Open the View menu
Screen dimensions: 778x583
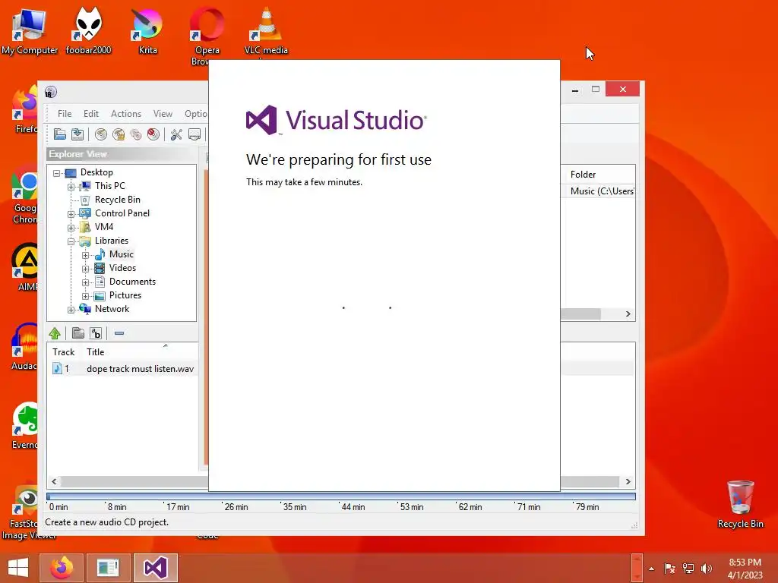(x=163, y=114)
